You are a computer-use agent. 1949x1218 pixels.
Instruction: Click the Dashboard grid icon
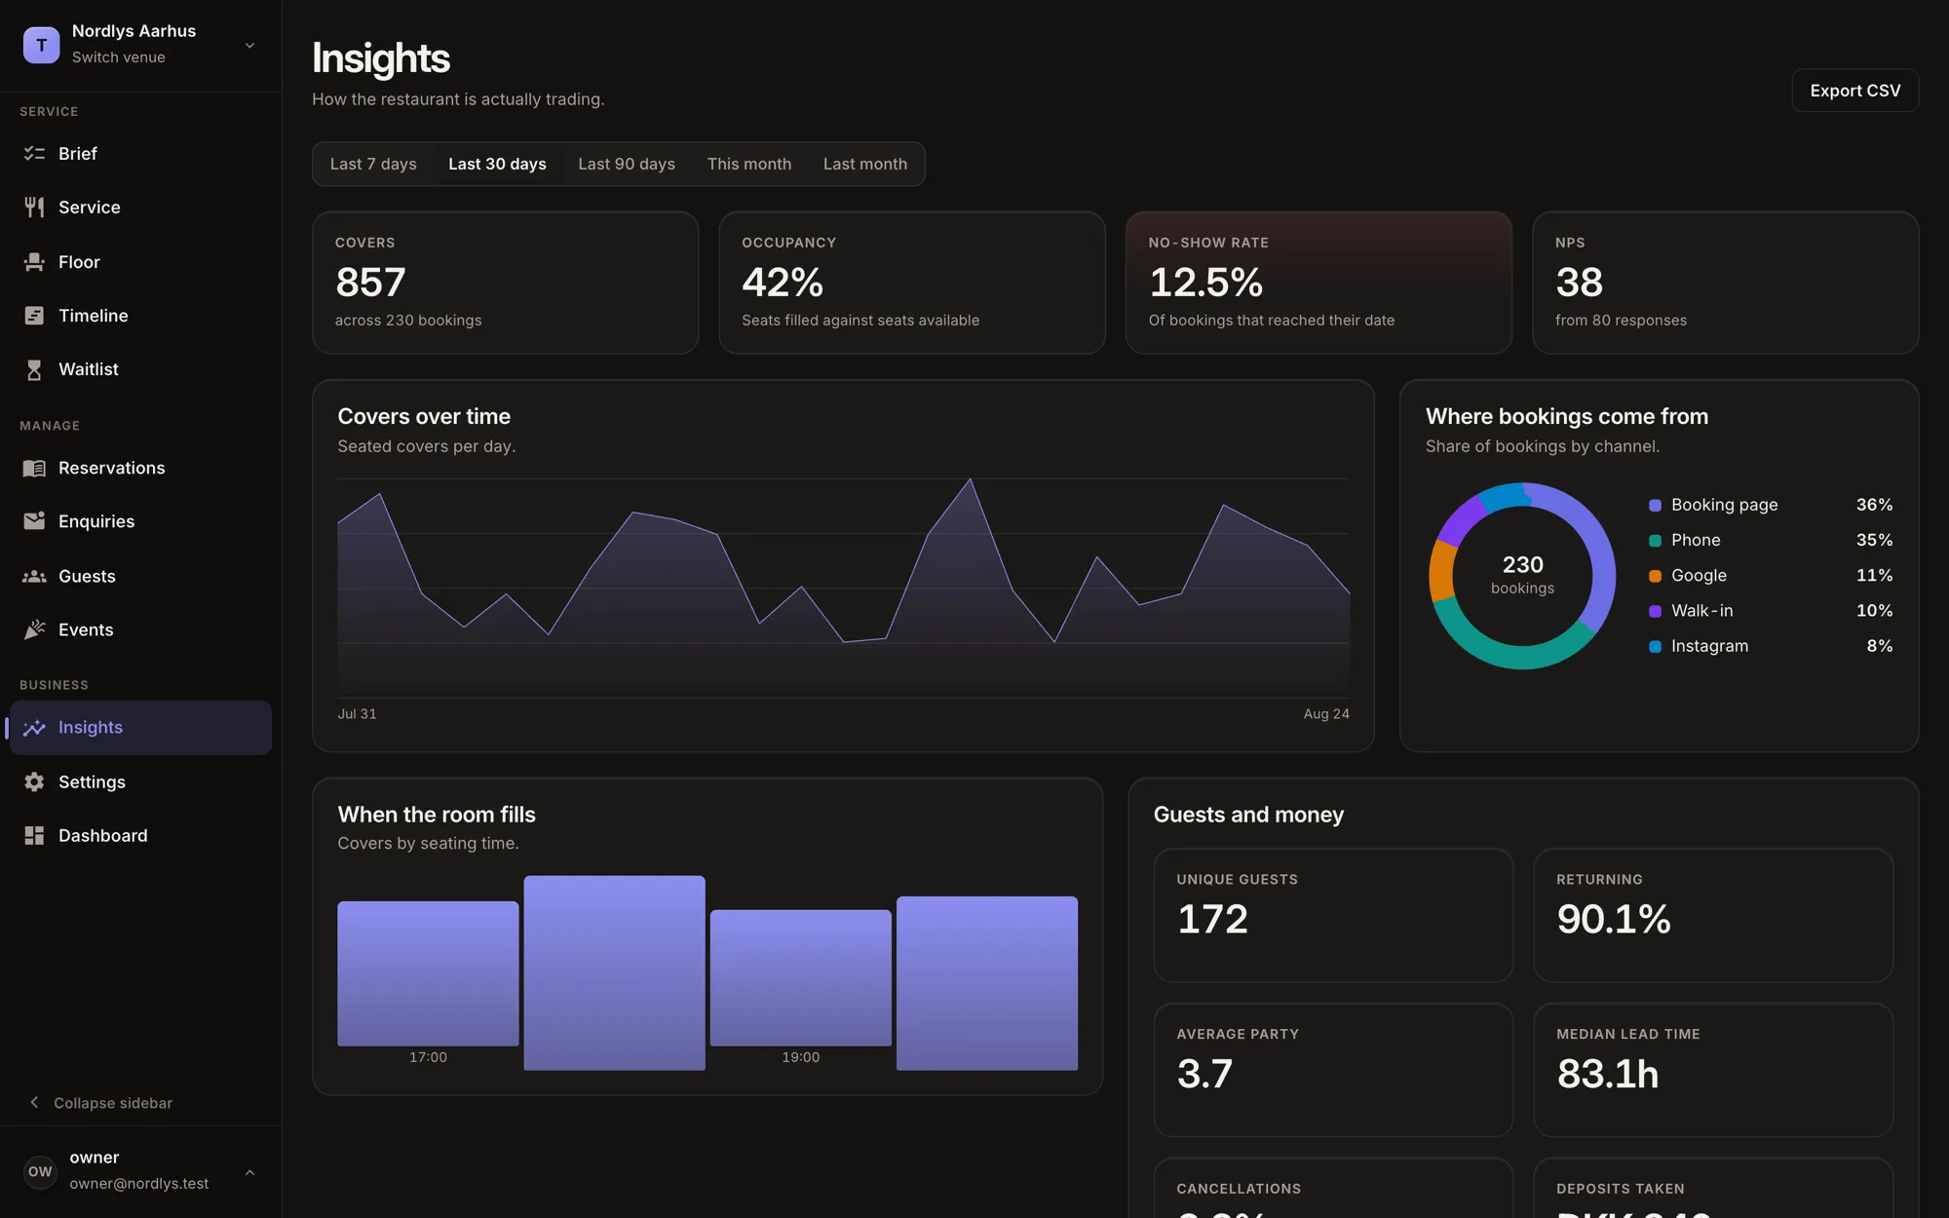pyautogui.click(x=34, y=835)
